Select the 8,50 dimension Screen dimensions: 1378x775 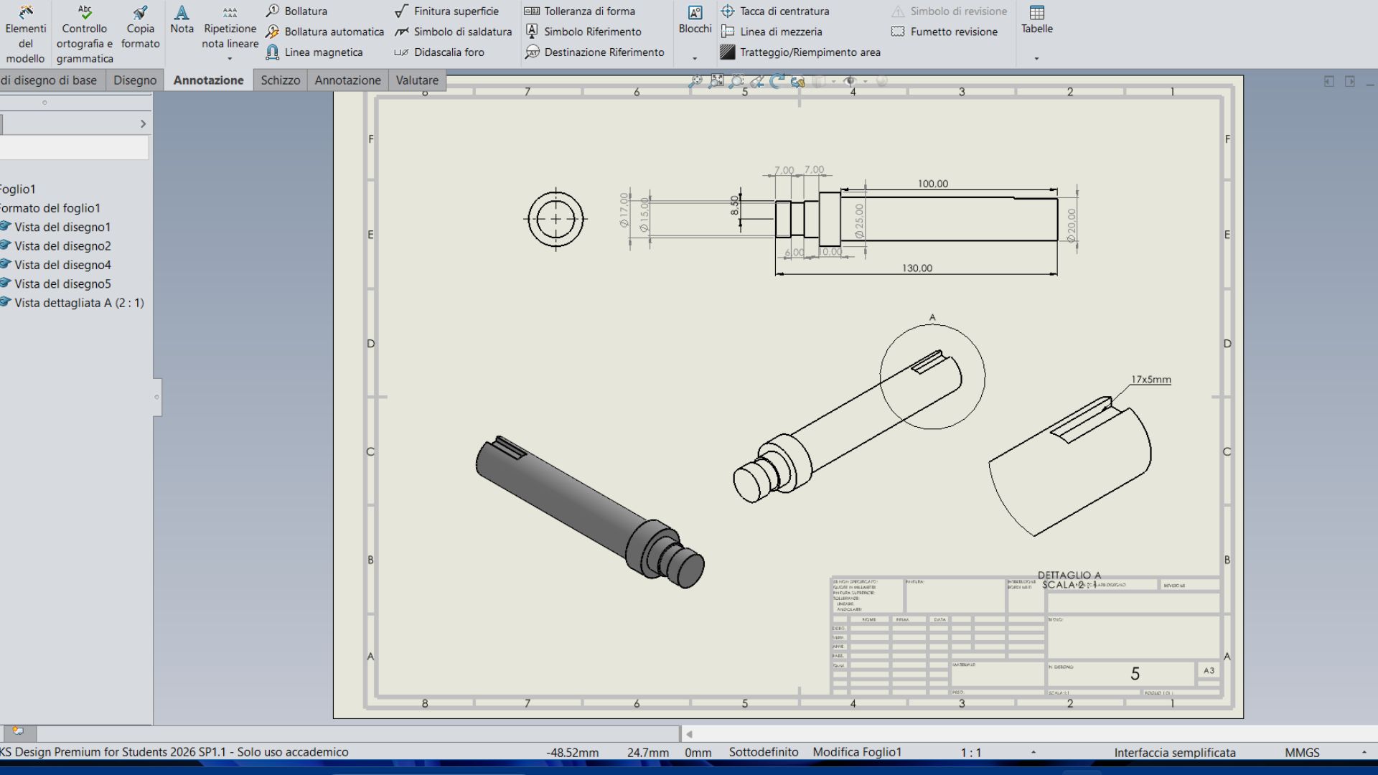[734, 205]
